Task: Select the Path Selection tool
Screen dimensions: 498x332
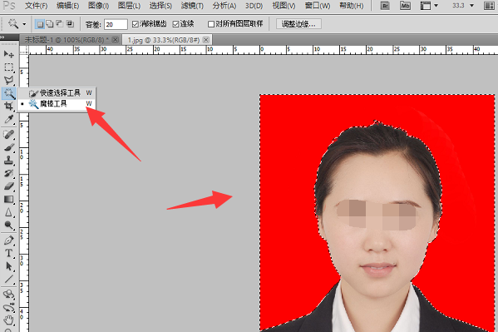Action: [8, 266]
